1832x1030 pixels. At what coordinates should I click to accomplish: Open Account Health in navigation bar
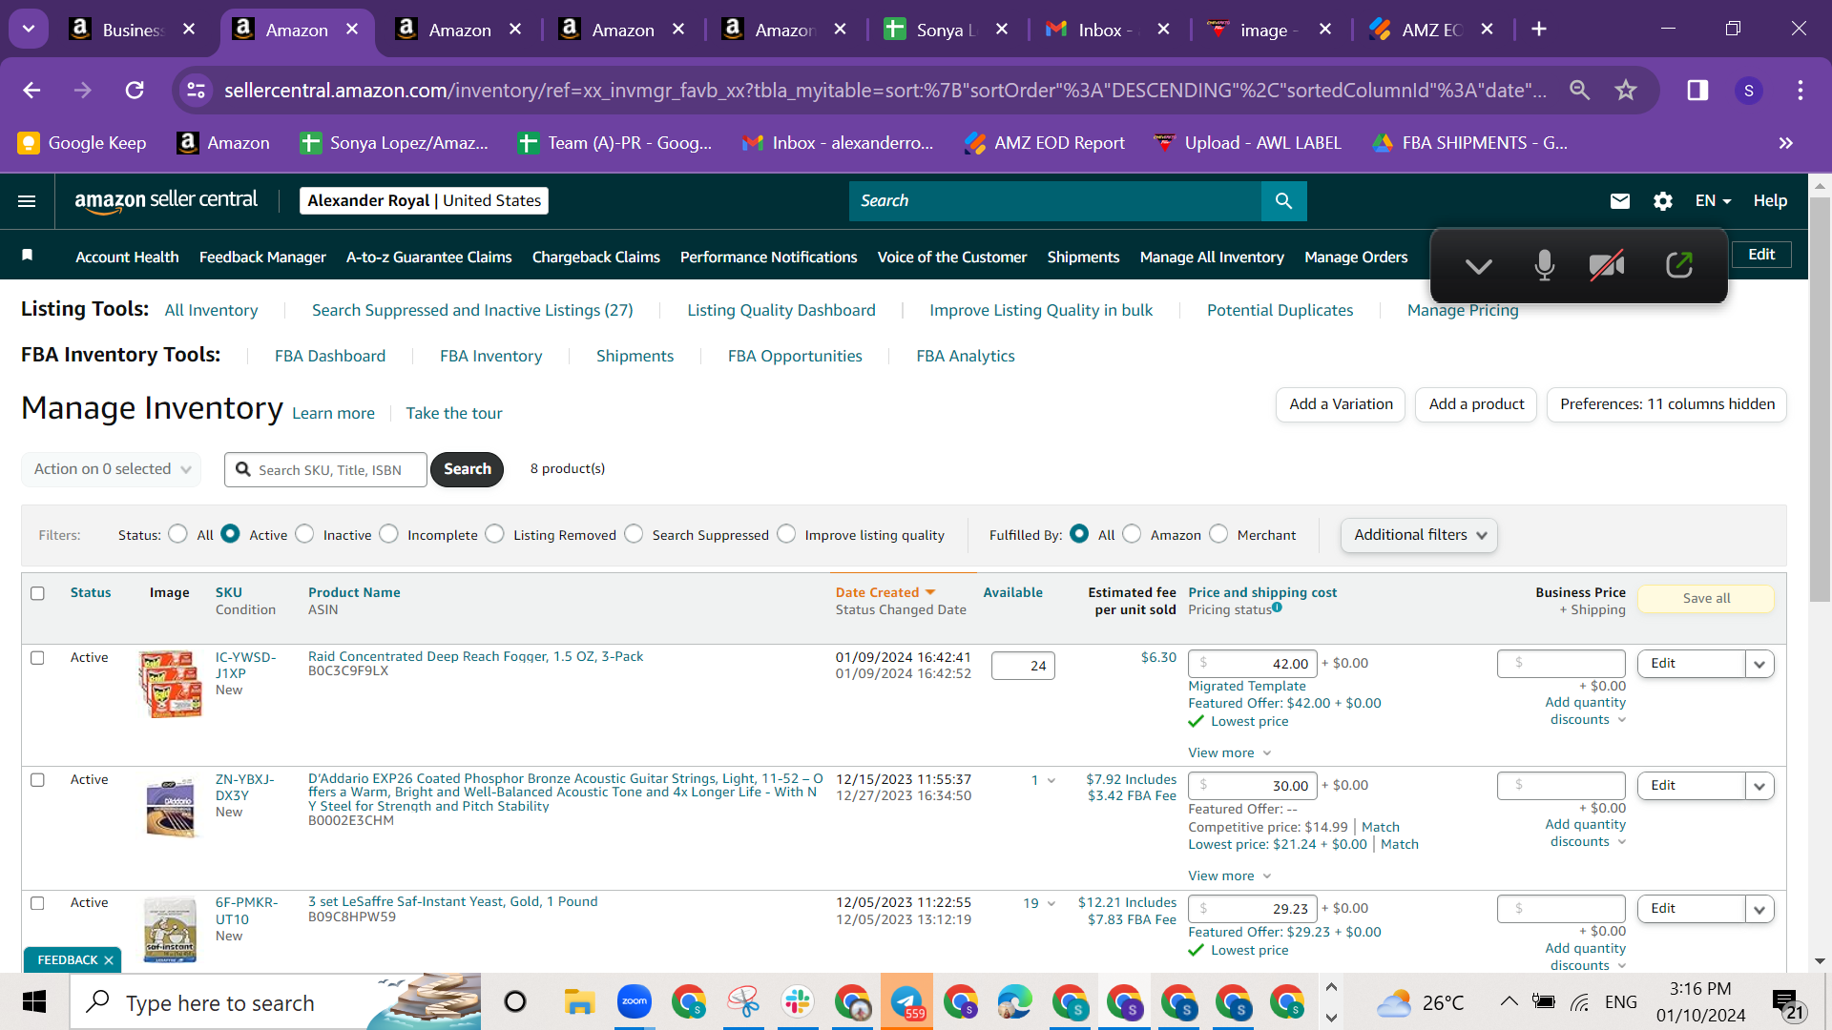click(x=127, y=257)
